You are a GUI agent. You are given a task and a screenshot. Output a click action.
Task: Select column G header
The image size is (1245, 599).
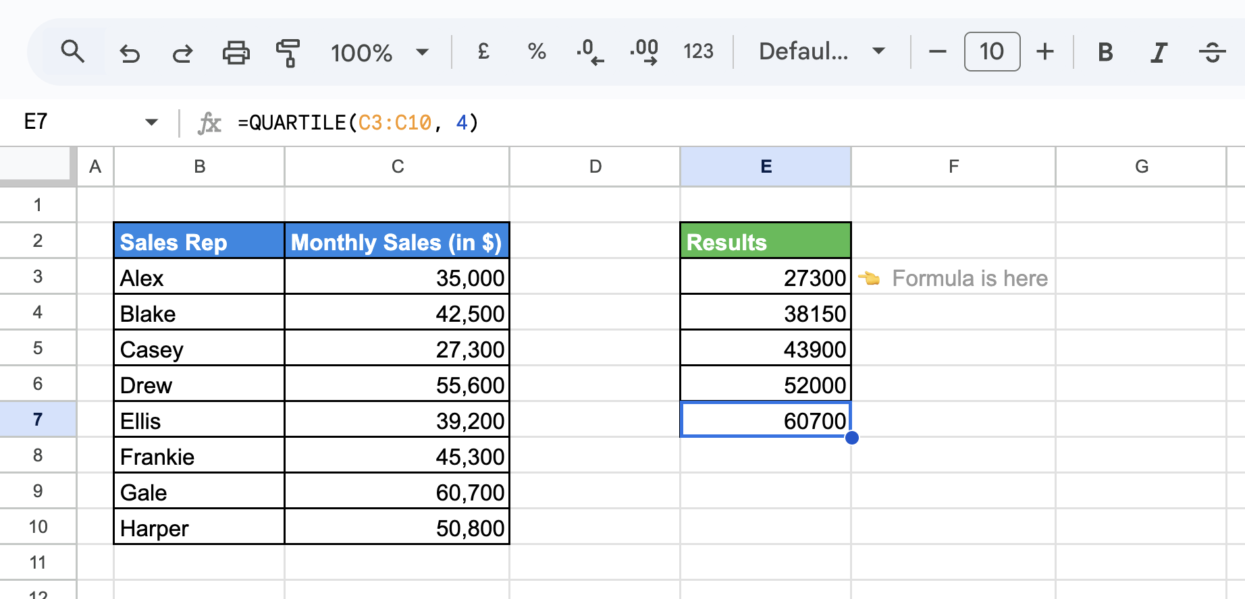1141,166
